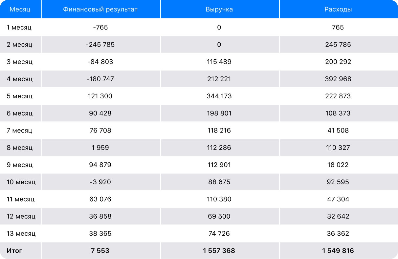The width and height of the screenshot is (398, 259).
Task: Click the "Месяц" column header
Action: (x=20, y=10)
